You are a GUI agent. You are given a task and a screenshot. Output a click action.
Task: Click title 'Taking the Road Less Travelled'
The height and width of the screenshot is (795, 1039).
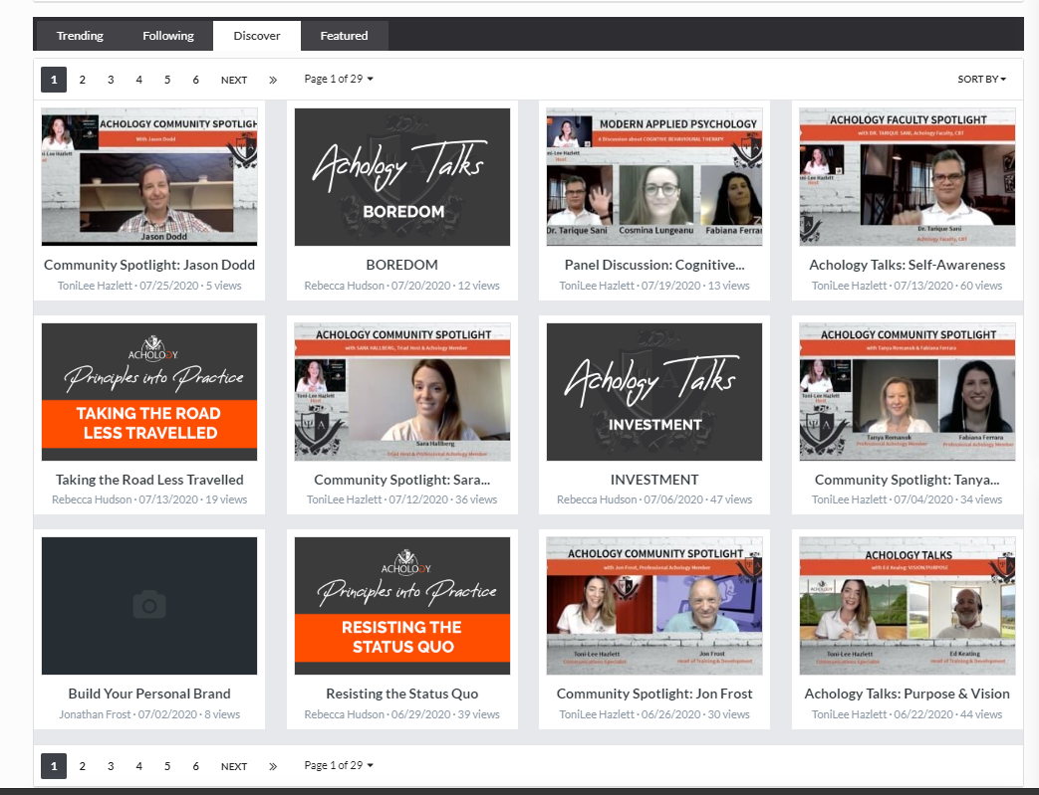pos(149,480)
